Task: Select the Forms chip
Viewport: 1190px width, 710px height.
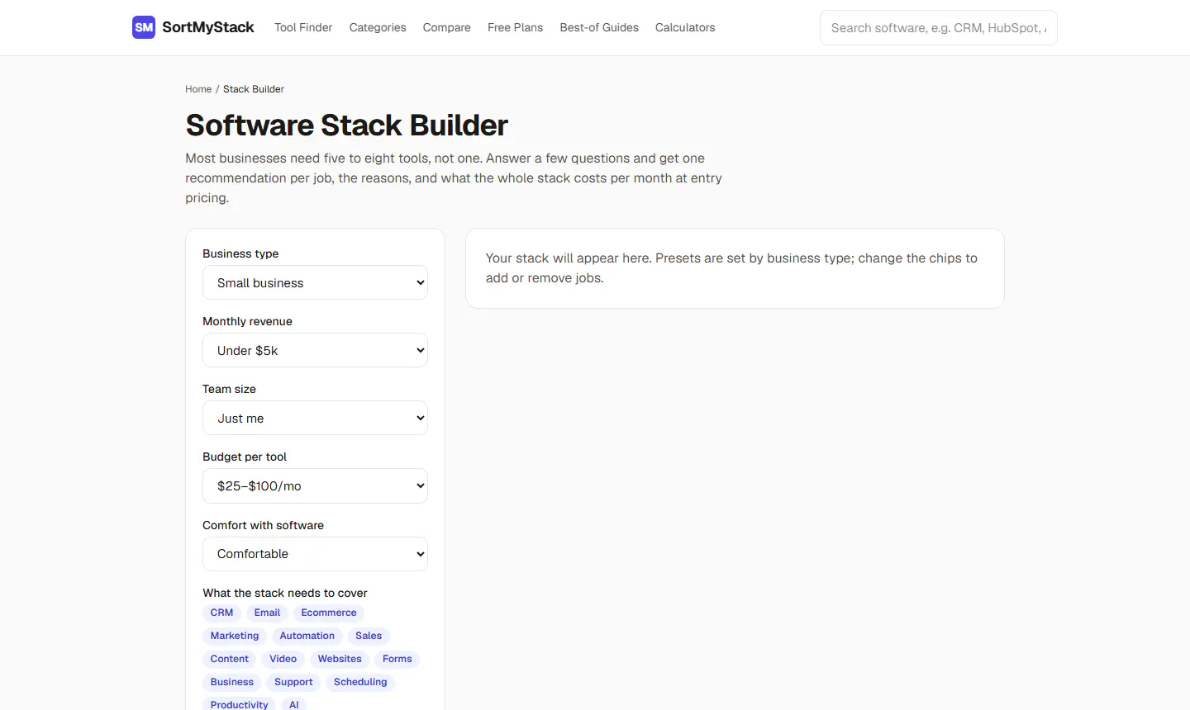Action: 397,659
